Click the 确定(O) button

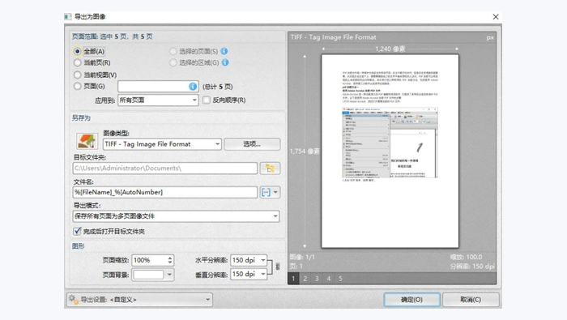point(411,300)
